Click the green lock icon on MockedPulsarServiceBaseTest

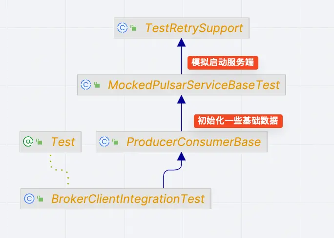(x=97, y=86)
